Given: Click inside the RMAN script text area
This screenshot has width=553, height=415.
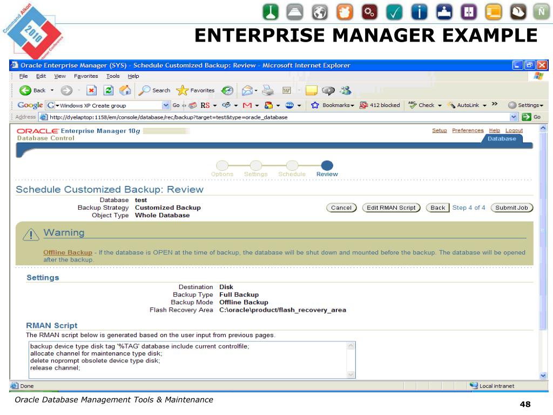Looking at the screenshot, I should click(x=187, y=360).
